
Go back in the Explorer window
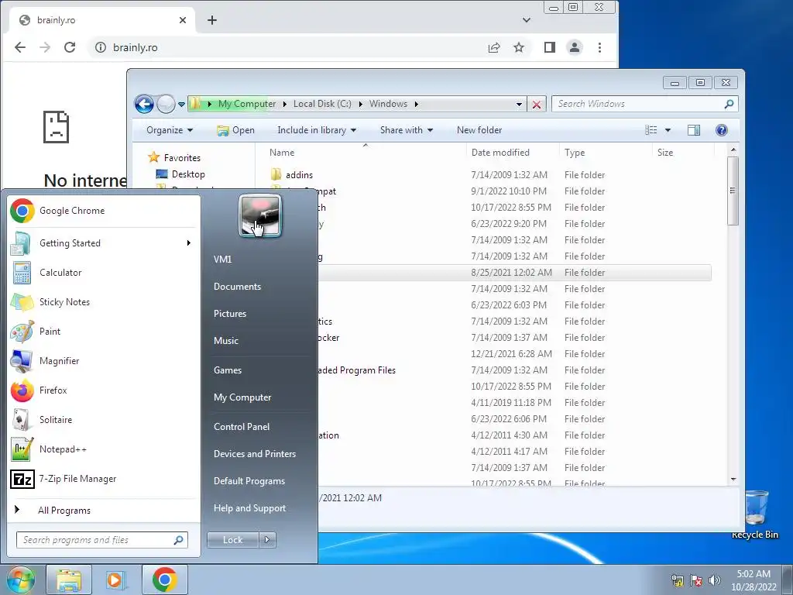144,105
